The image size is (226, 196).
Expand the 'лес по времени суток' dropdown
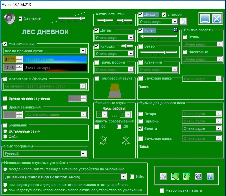(83, 51)
